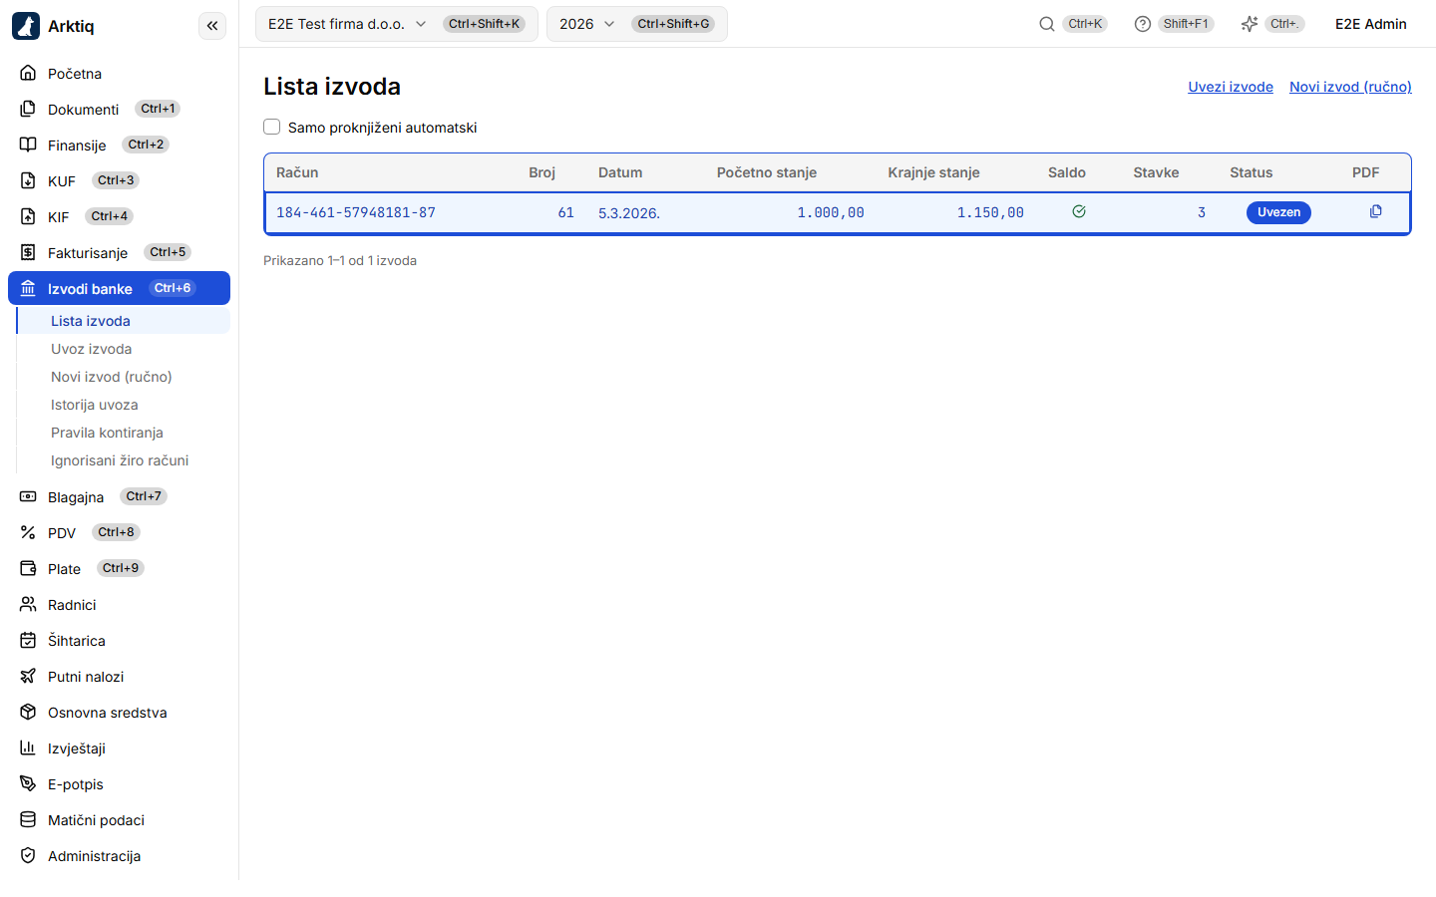Click the AI sparkle icon
The image size is (1436, 897).
[1250, 24]
